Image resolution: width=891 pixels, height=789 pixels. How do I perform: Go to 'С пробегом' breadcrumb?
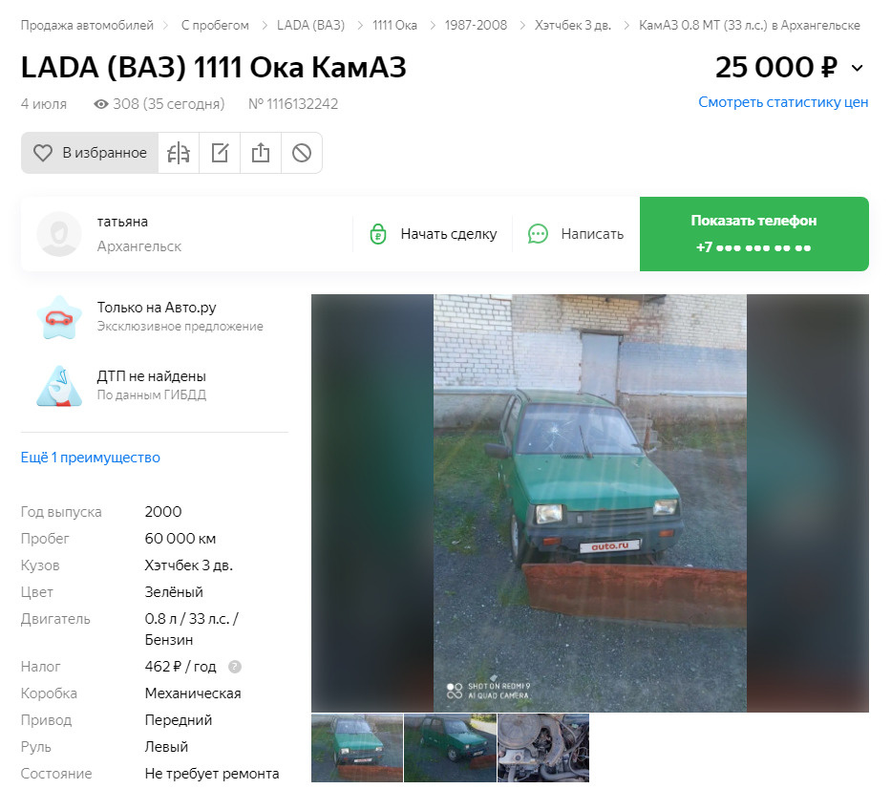point(215,26)
